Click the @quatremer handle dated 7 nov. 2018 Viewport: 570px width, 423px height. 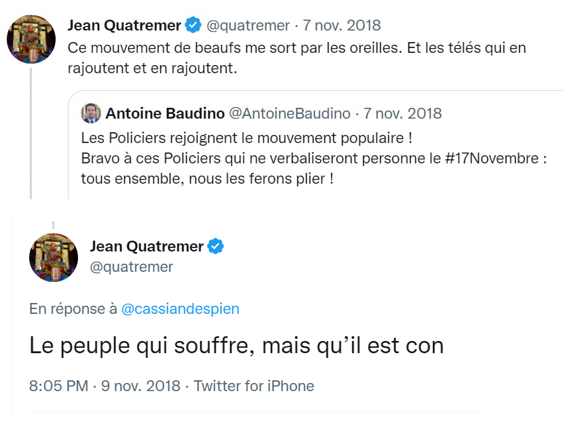[247, 26]
